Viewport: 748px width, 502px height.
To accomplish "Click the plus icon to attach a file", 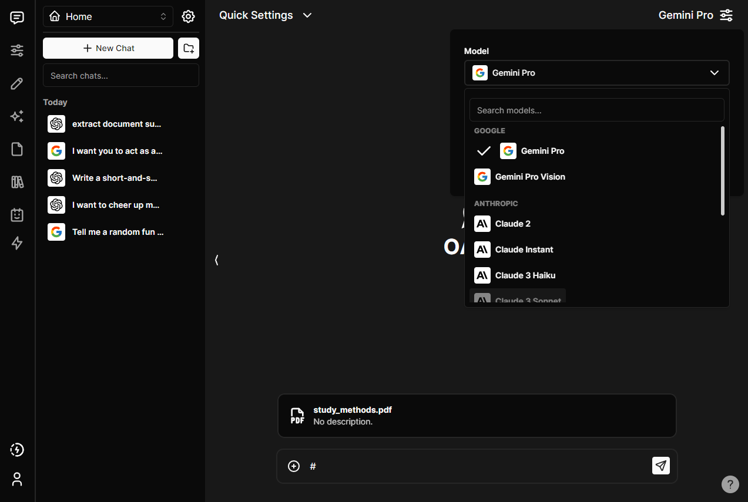I will click(294, 466).
